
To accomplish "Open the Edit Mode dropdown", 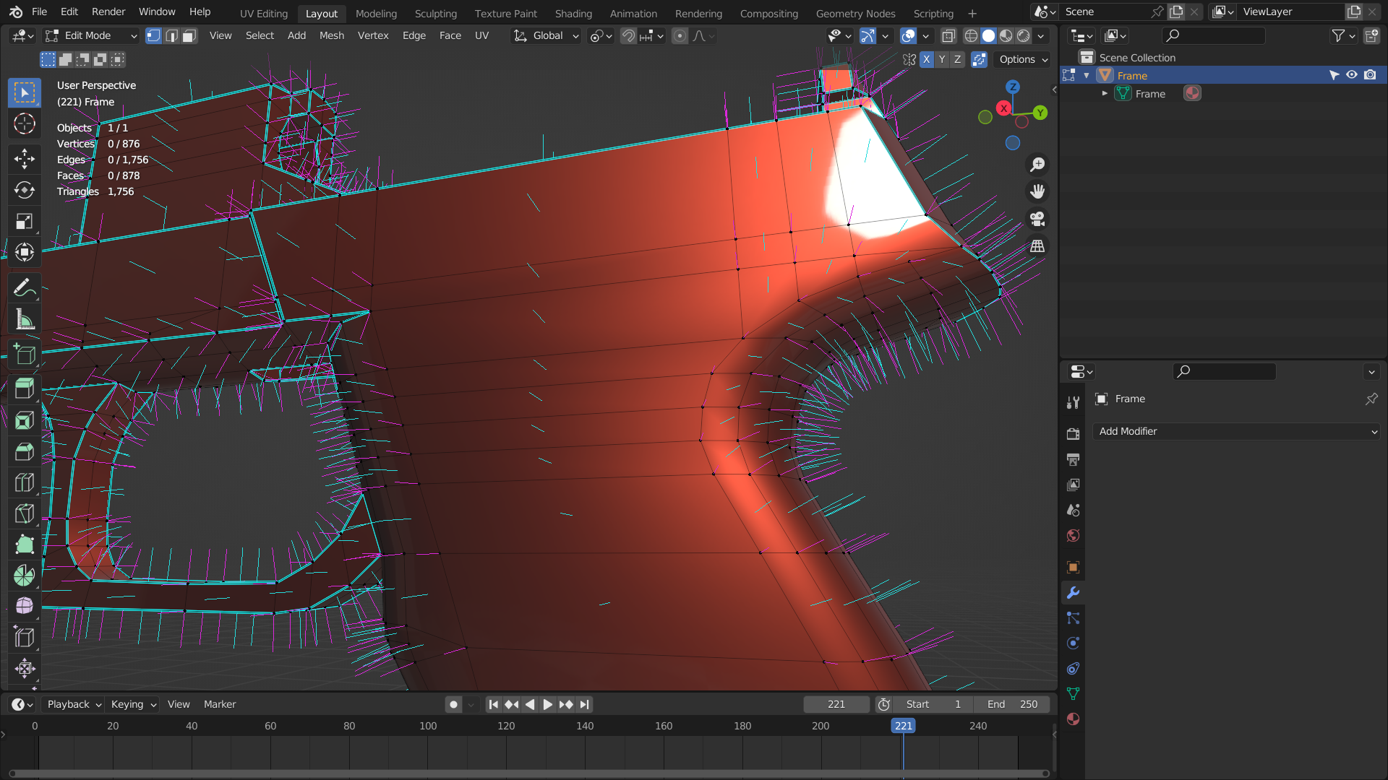I will coord(91,35).
